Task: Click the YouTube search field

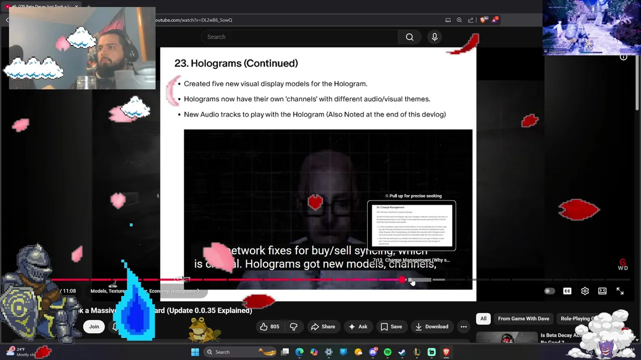Action: click(x=299, y=37)
